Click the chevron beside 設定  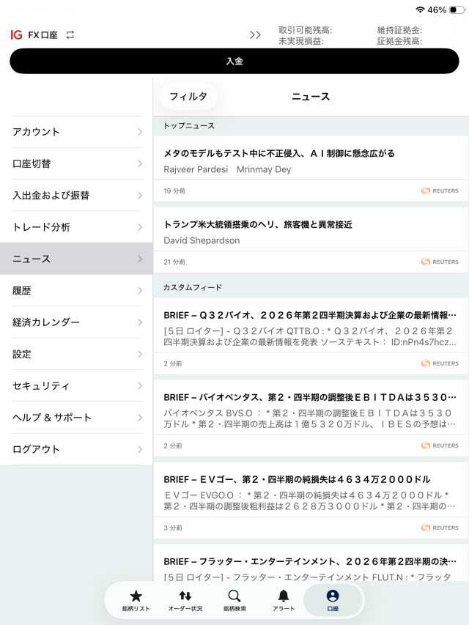tap(139, 354)
